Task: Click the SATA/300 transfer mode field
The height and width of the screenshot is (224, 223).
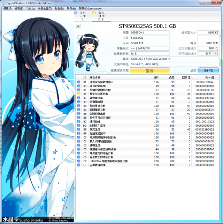Action: [150, 48]
